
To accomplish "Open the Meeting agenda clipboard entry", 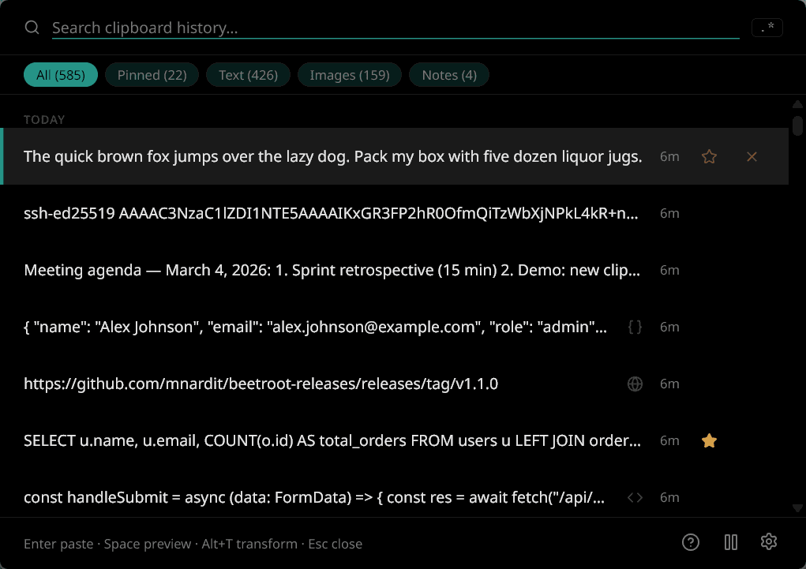I will tap(332, 270).
